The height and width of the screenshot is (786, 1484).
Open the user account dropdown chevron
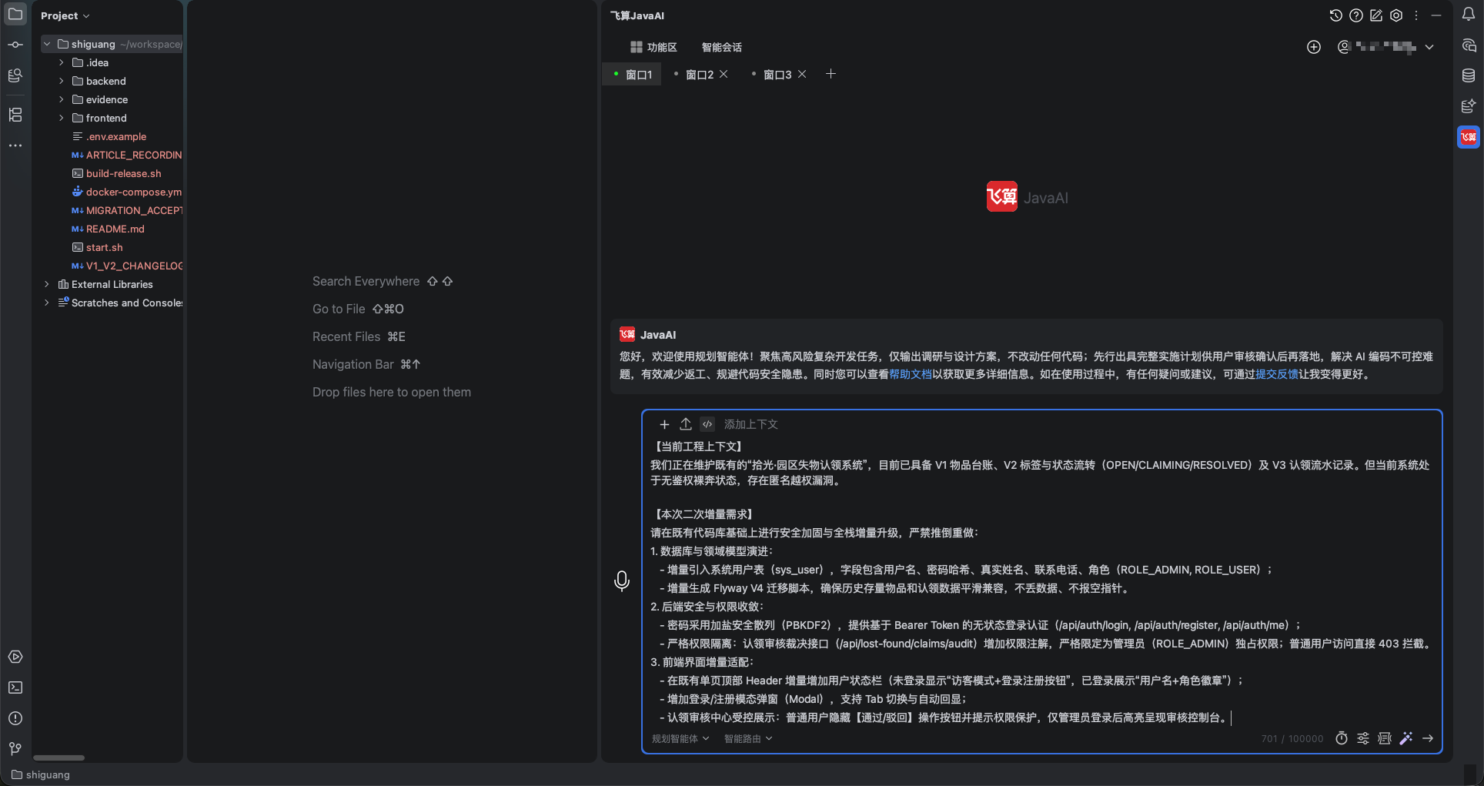(x=1429, y=47)
